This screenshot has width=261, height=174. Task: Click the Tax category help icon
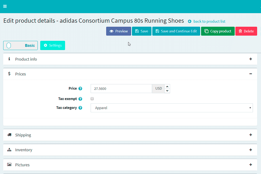tap(80, 108)
